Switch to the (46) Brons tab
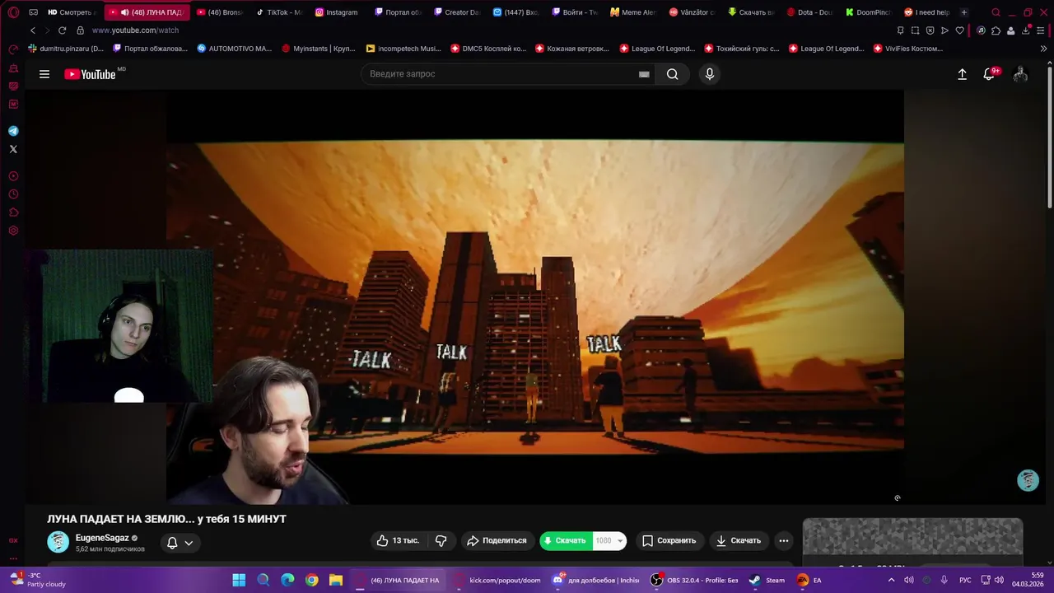 (x=221, y=12)
